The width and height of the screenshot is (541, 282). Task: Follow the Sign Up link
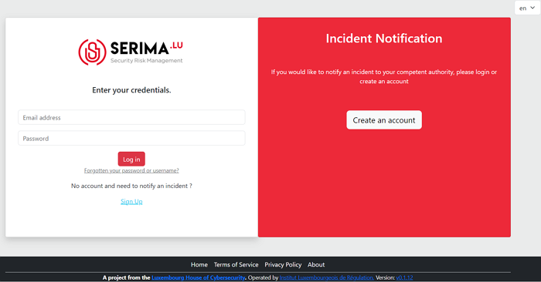(x=131, y=202)
